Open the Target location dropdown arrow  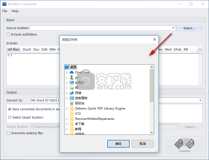[x=176, y=127]
